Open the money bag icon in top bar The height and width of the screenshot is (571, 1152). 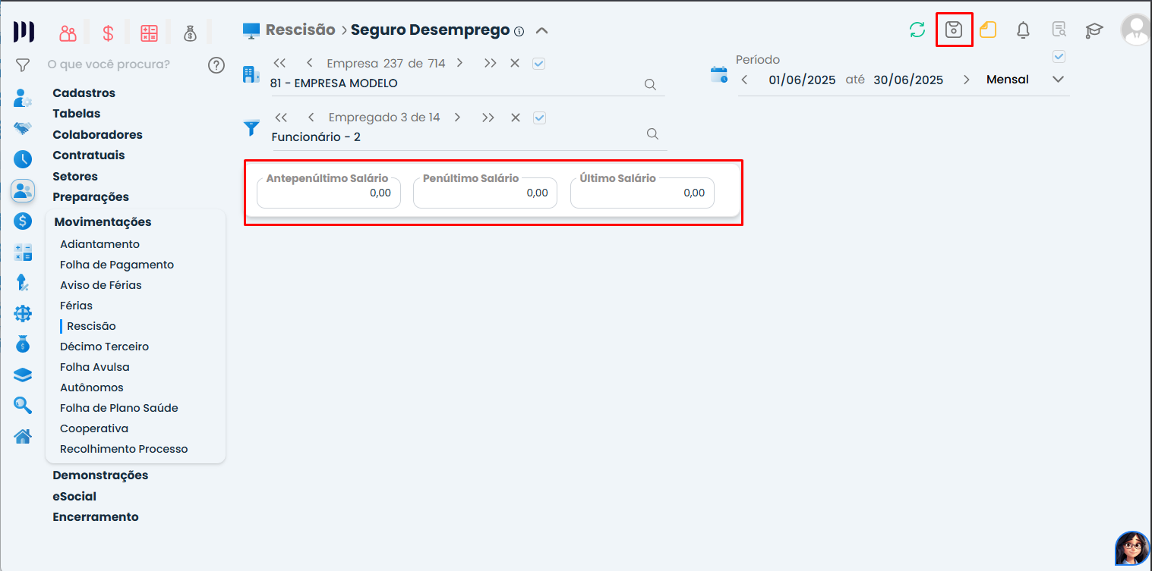pyautogui.click(x=190, y=33)
